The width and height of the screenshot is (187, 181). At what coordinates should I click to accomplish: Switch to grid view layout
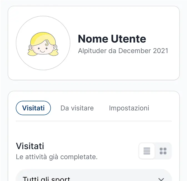(x=163, y=151)
